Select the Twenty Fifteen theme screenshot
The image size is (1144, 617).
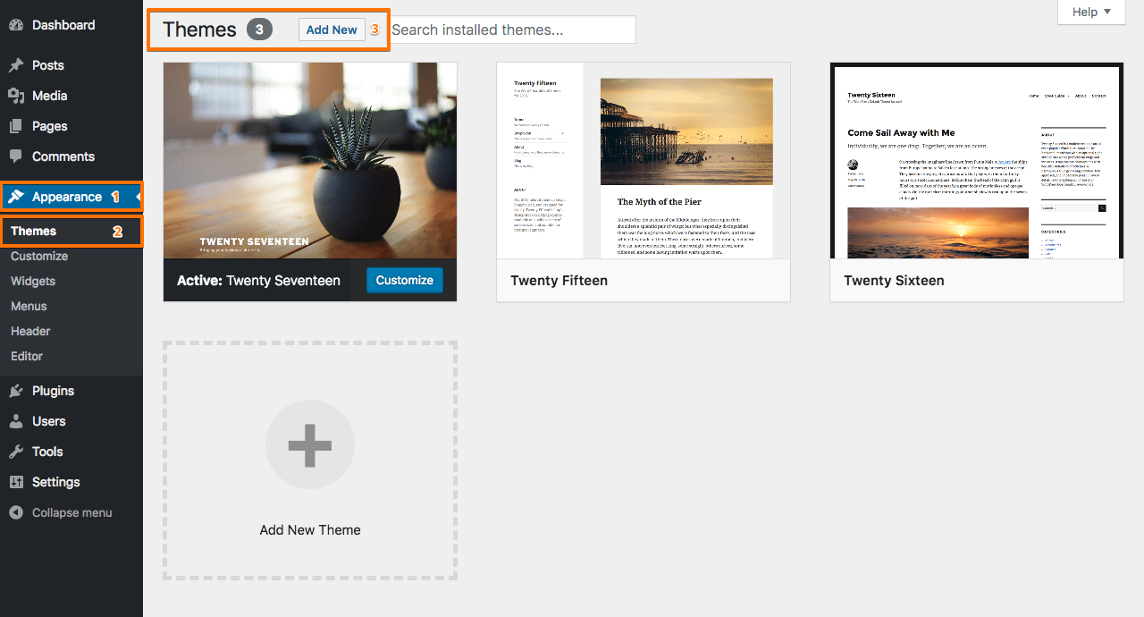[643, 161]
